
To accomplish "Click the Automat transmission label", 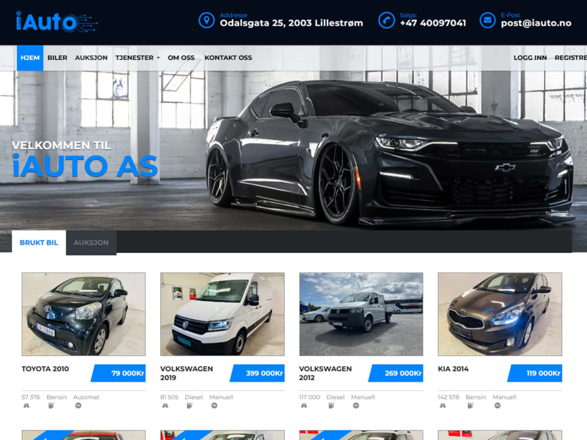I will [x=86, y=397].
